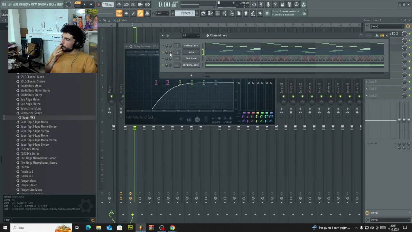Click the browser search magnifier icon
Screen dimensions: 412x232
pos(93,220)
